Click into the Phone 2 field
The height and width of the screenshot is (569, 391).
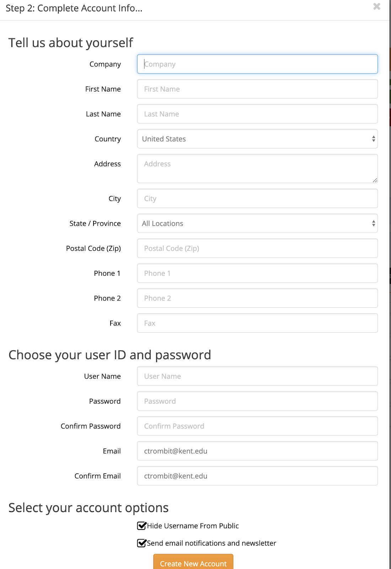[x=257, y=298]
